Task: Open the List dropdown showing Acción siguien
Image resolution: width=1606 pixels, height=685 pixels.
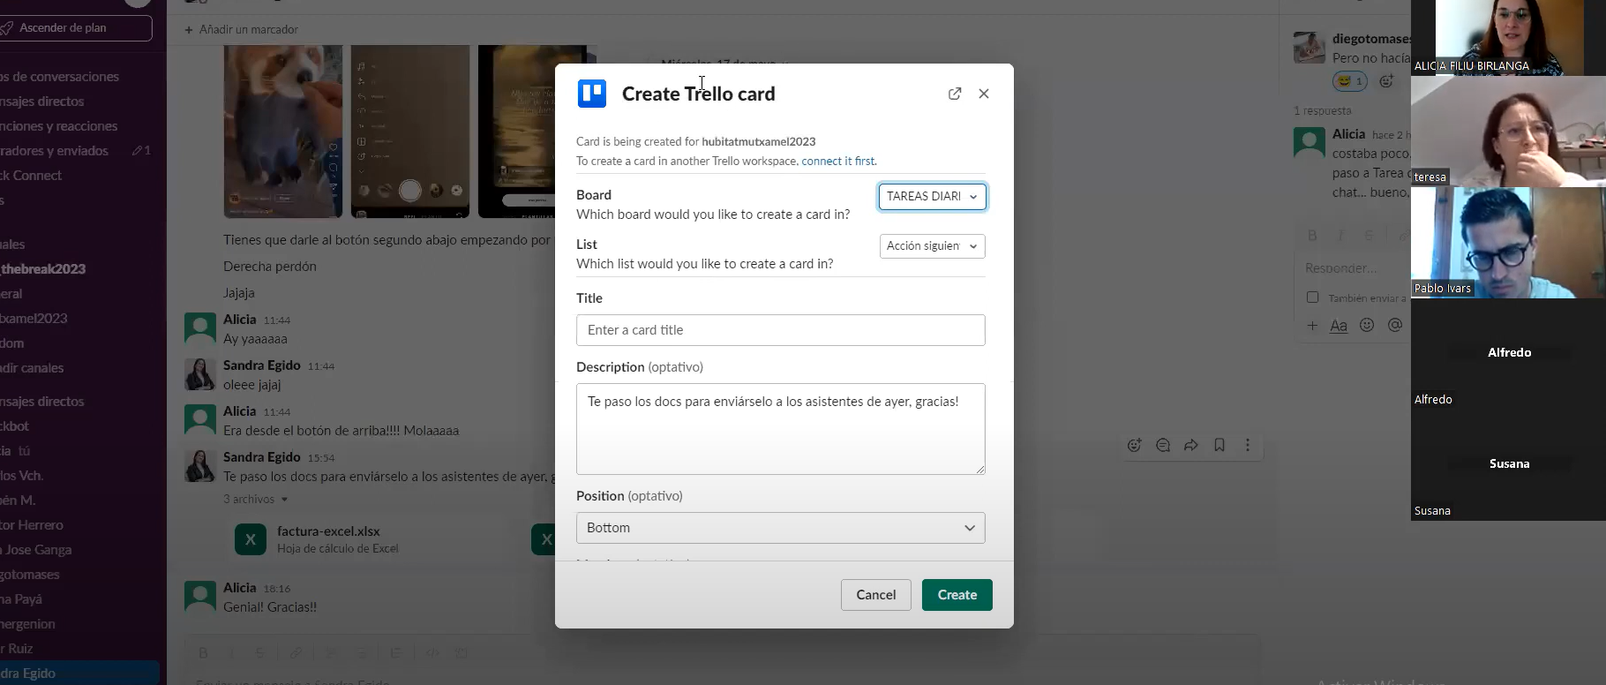Action: [x=933, y=246]
